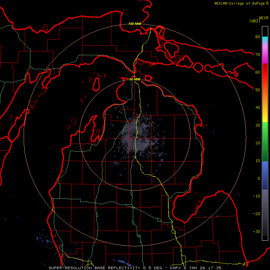Click the 10 dBZ scale value
The width and height of the screenshot is (270, 270).
tap(258, 161)
